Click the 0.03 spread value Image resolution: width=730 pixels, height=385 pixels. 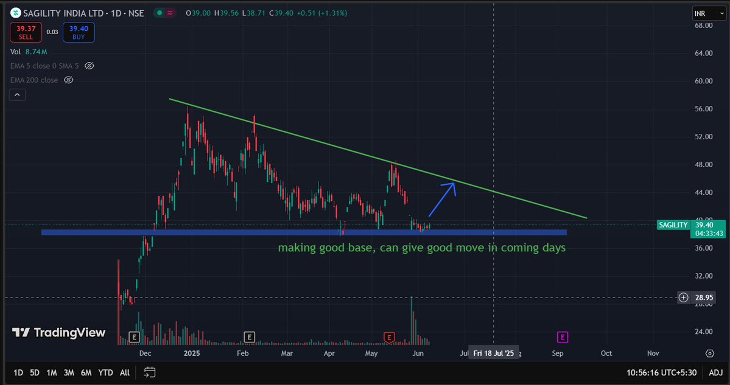52,32
